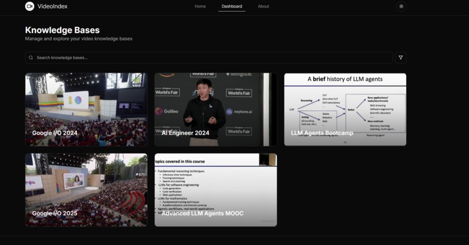Click the VideoIndex camera logo icon
This screenshot has height=245, width=469.
[30, 6]
